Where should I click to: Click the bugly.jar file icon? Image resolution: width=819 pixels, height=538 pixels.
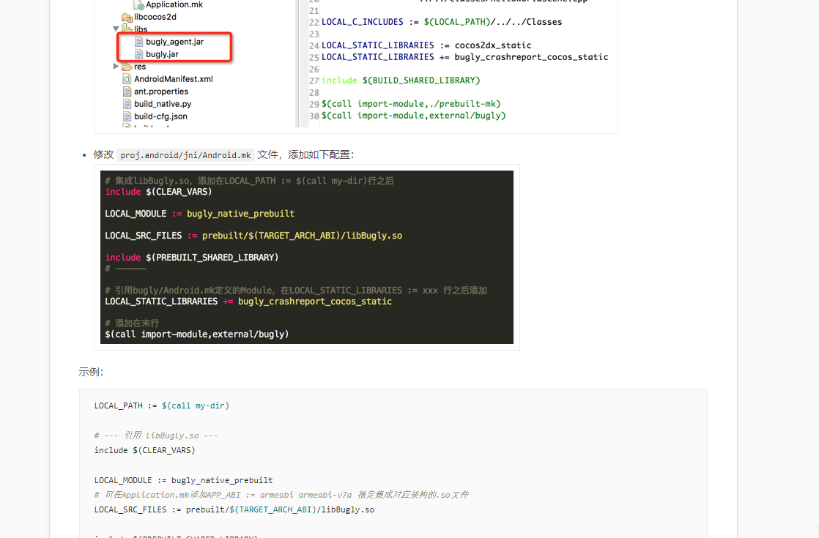[x=139, y=54]
